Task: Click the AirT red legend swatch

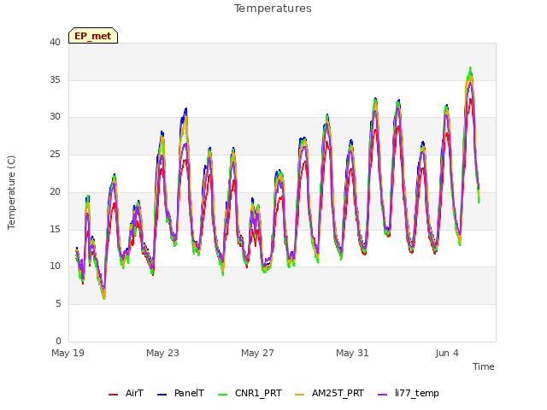Action: pyautogui.click(x=113, y=395)
